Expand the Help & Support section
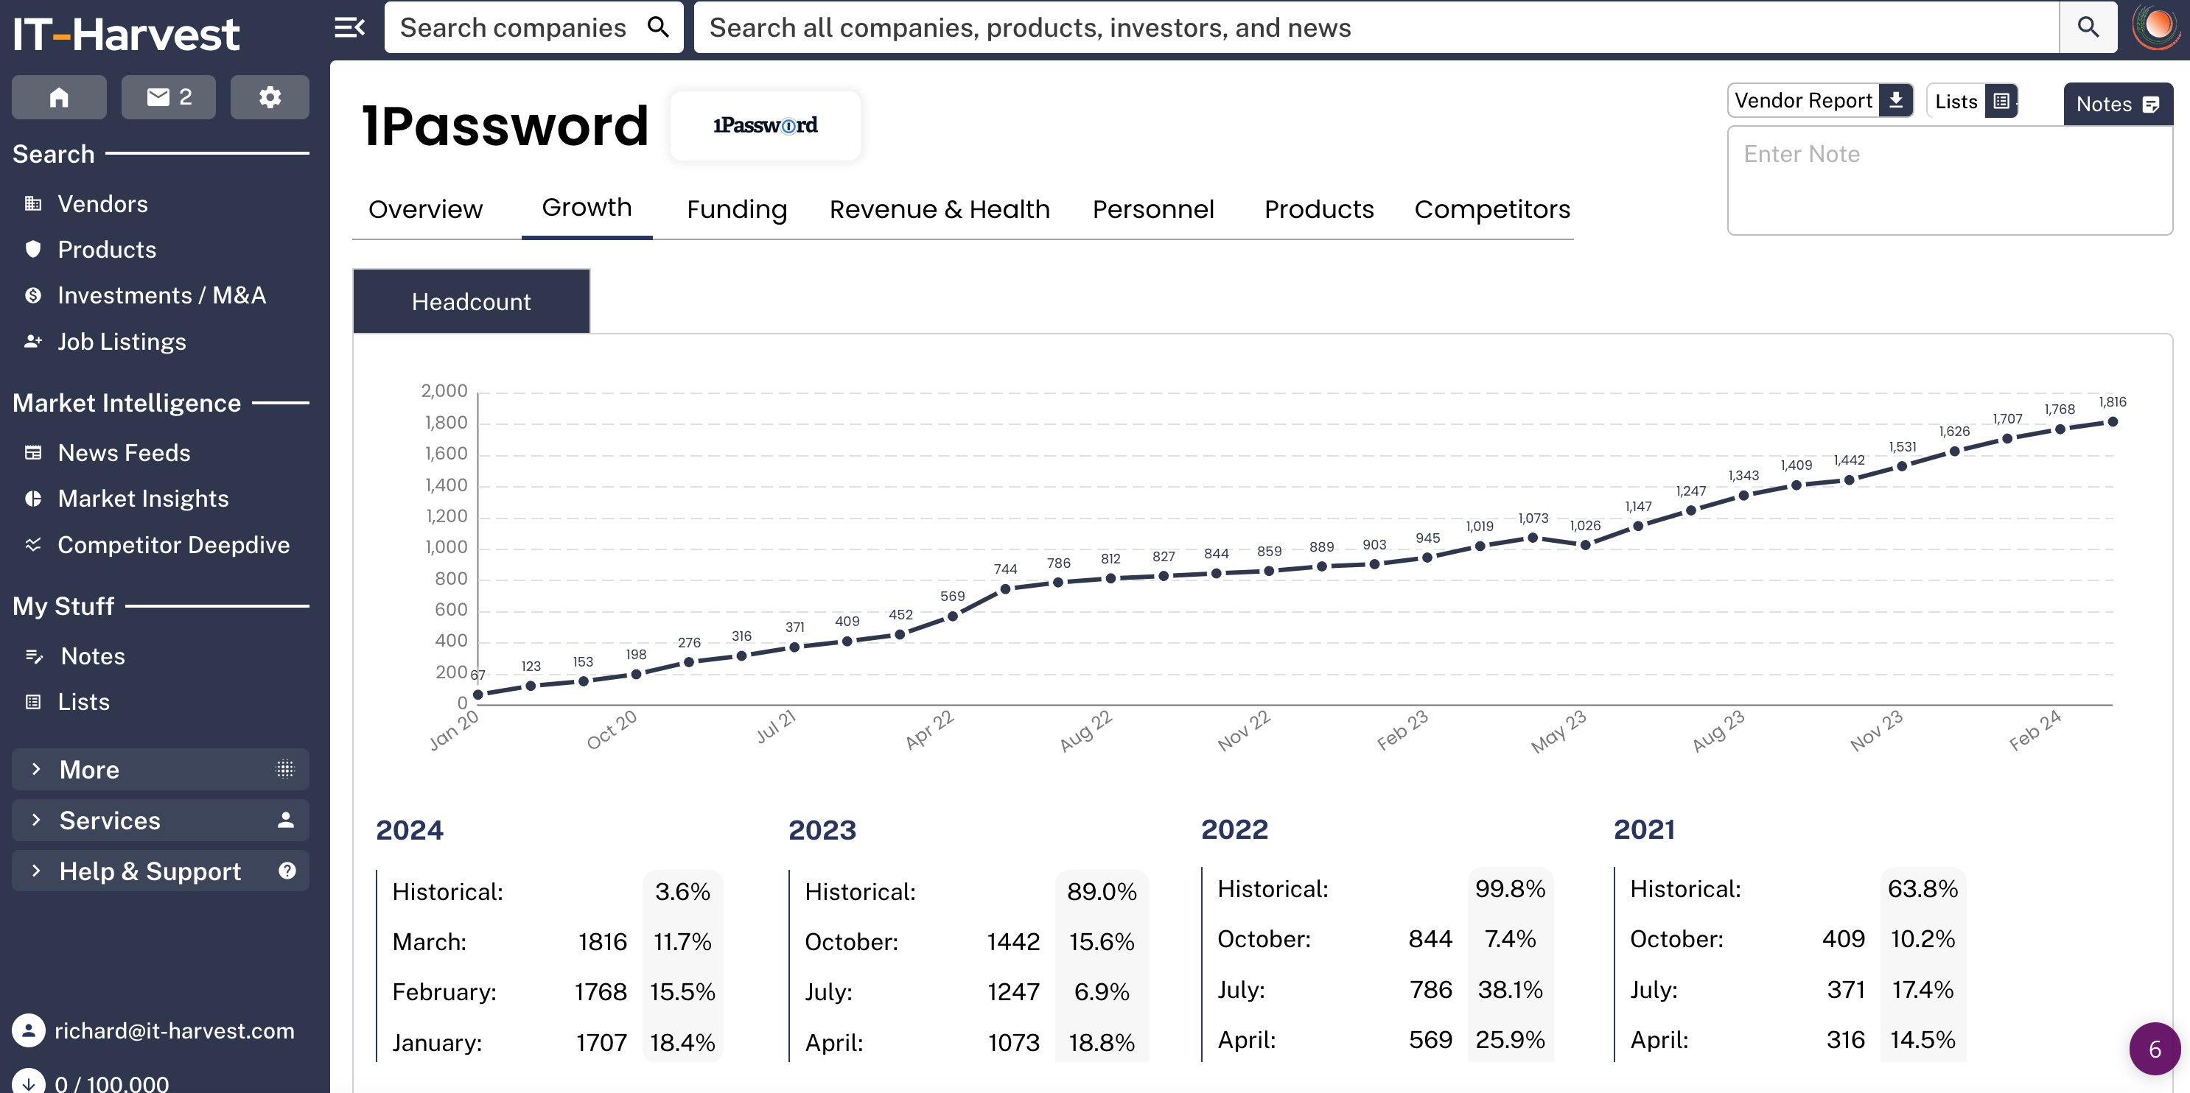 tap(161, 871)
